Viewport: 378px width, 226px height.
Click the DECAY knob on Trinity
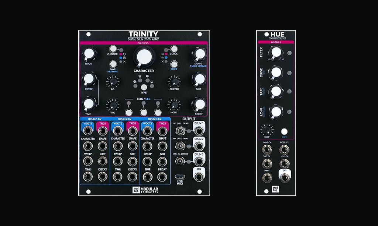pyautogui.click(x=200, y=104)
